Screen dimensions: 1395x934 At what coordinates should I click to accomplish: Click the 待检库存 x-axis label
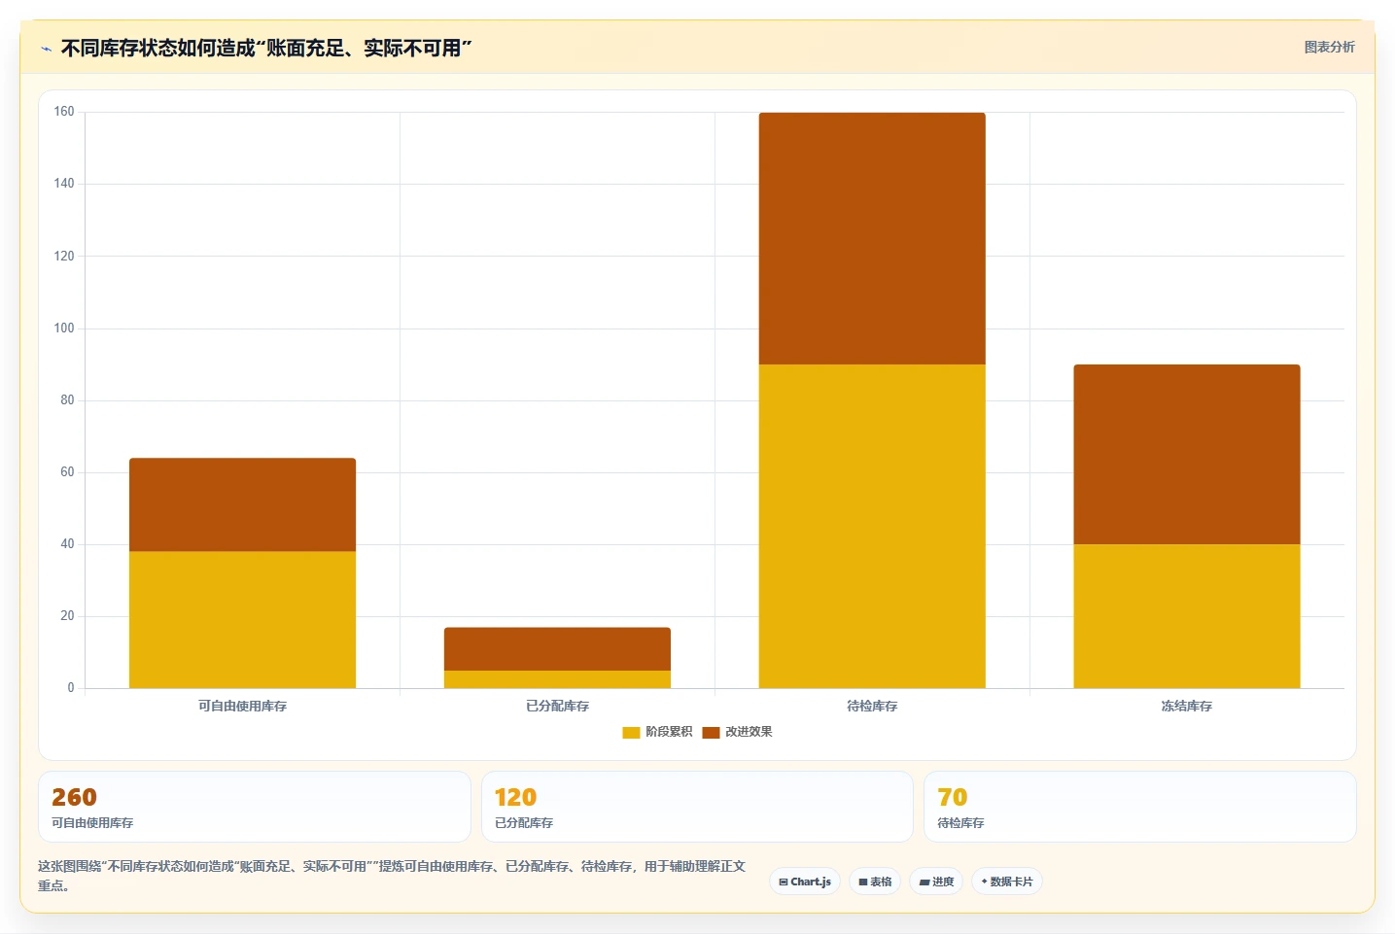click(872, 707)
